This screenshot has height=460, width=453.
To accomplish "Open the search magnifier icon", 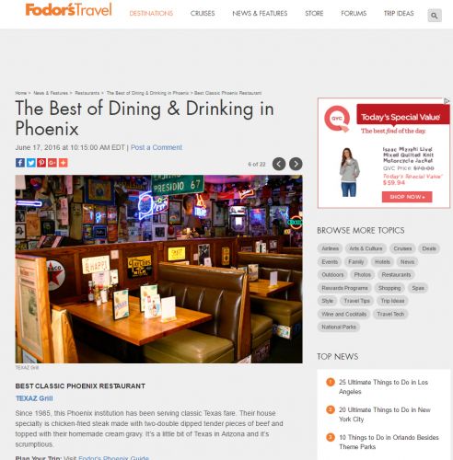I will [x=435, y=16].
